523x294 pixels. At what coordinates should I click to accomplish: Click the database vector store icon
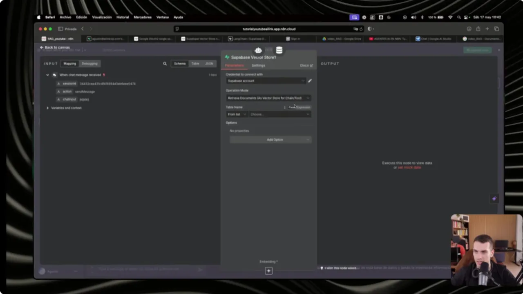[x=279, y=50]
